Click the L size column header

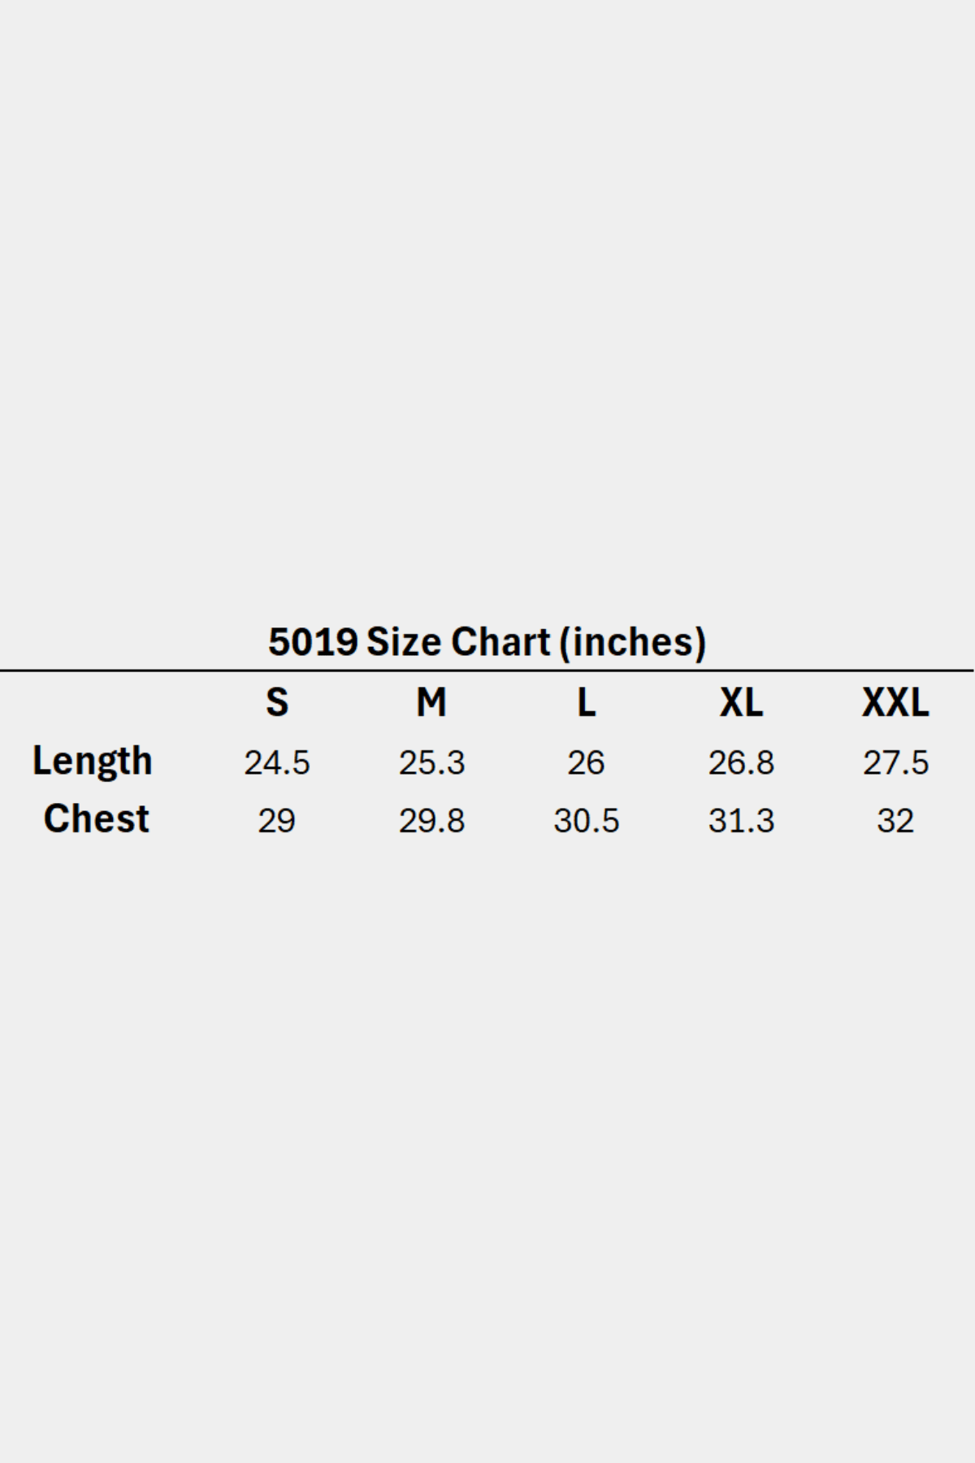pos(586,702)
